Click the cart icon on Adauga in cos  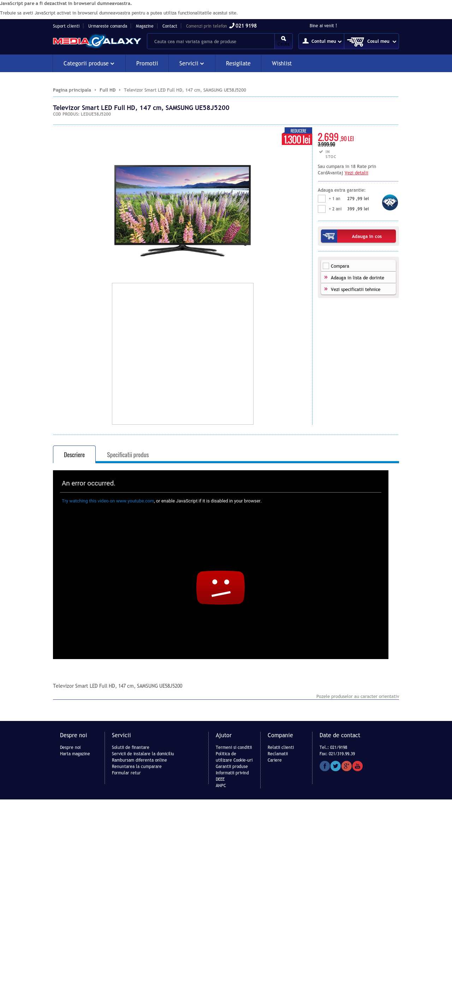pos(329,236)
